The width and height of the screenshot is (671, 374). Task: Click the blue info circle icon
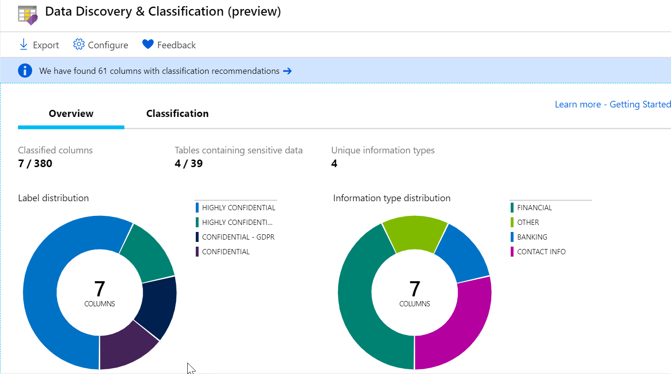point(25,71)
